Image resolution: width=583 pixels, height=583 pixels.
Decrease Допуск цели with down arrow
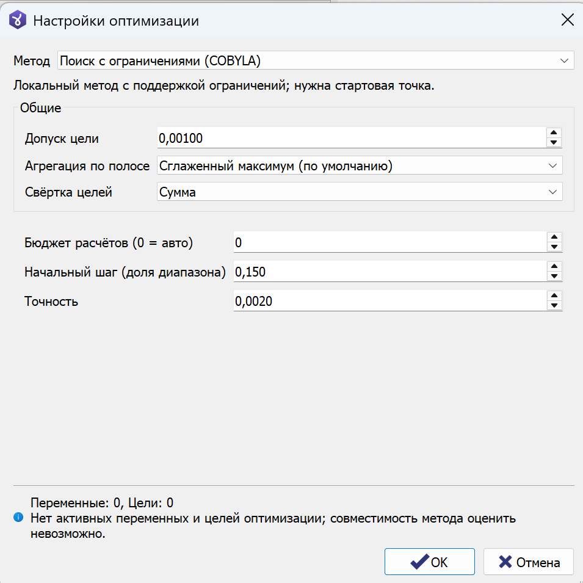(x=554, y=142)
